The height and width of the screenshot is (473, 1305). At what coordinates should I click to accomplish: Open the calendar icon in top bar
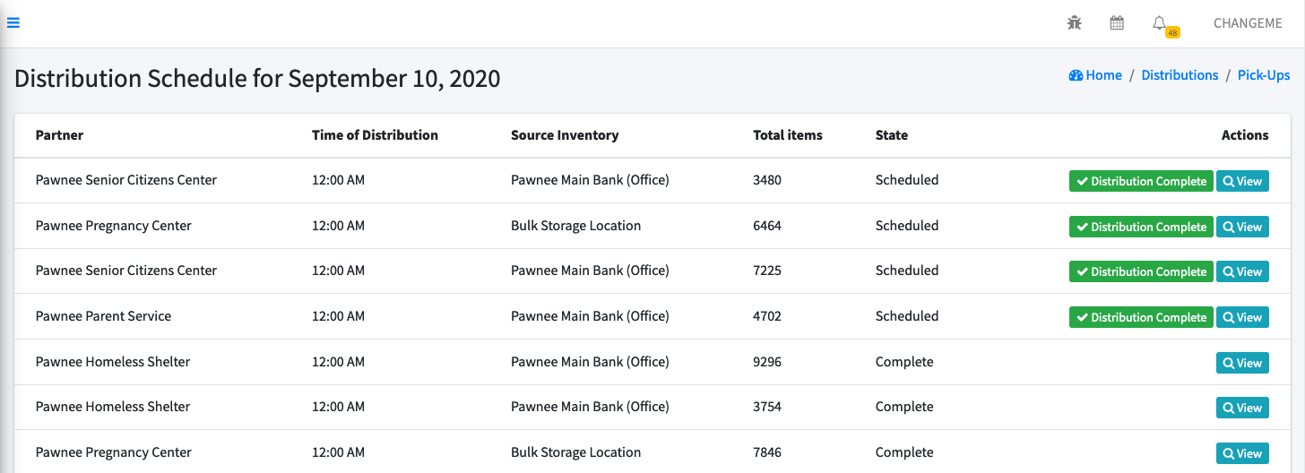click(1117, 23)
